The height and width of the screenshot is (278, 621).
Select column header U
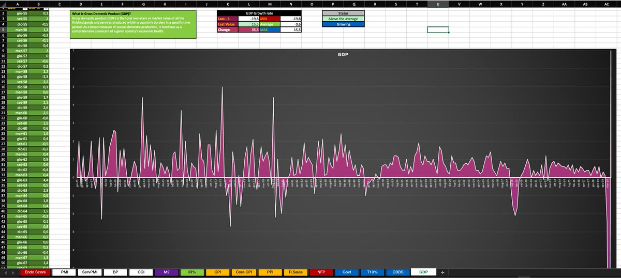click(x=438, y=4)
